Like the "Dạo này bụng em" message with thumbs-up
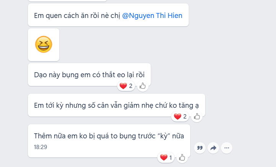This screenshot has width=276, height=167. pos(142,86)
